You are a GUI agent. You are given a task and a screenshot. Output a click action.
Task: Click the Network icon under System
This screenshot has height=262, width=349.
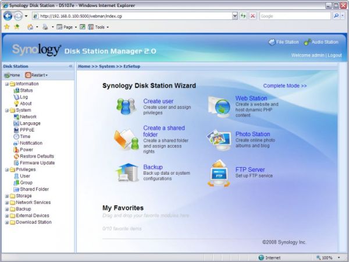click(16, 117)
